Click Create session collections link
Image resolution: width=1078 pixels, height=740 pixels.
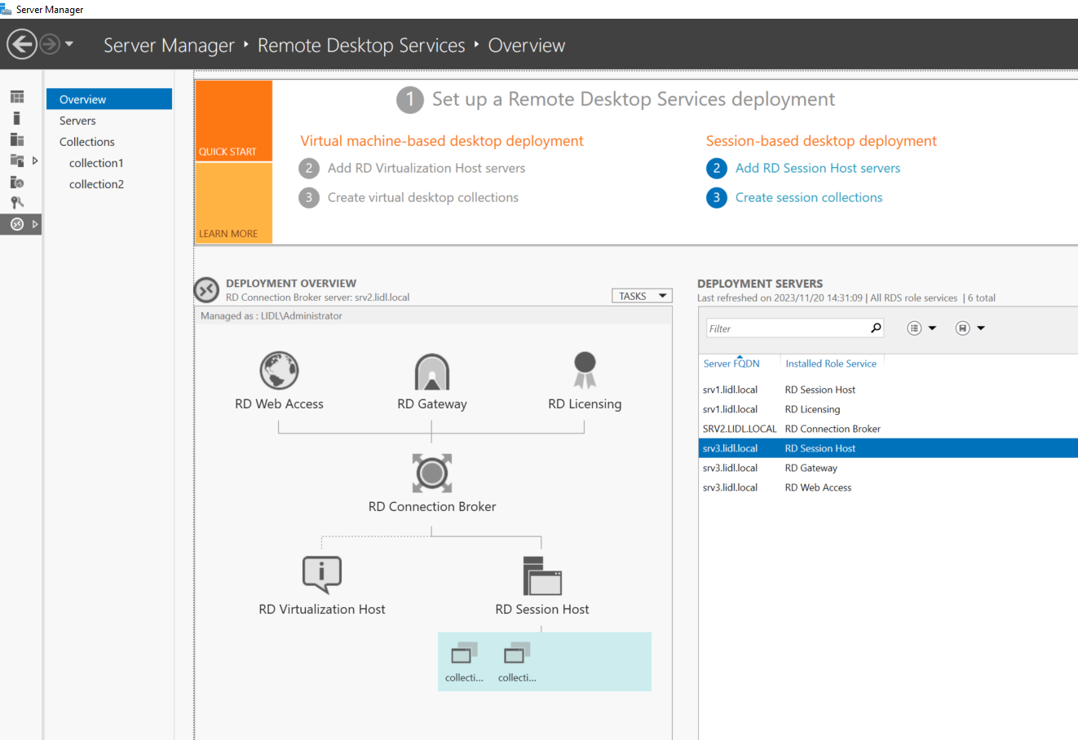[809, 197]
